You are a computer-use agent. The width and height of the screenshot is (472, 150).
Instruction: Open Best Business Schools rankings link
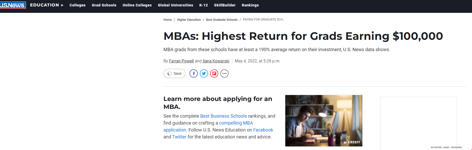223,116
